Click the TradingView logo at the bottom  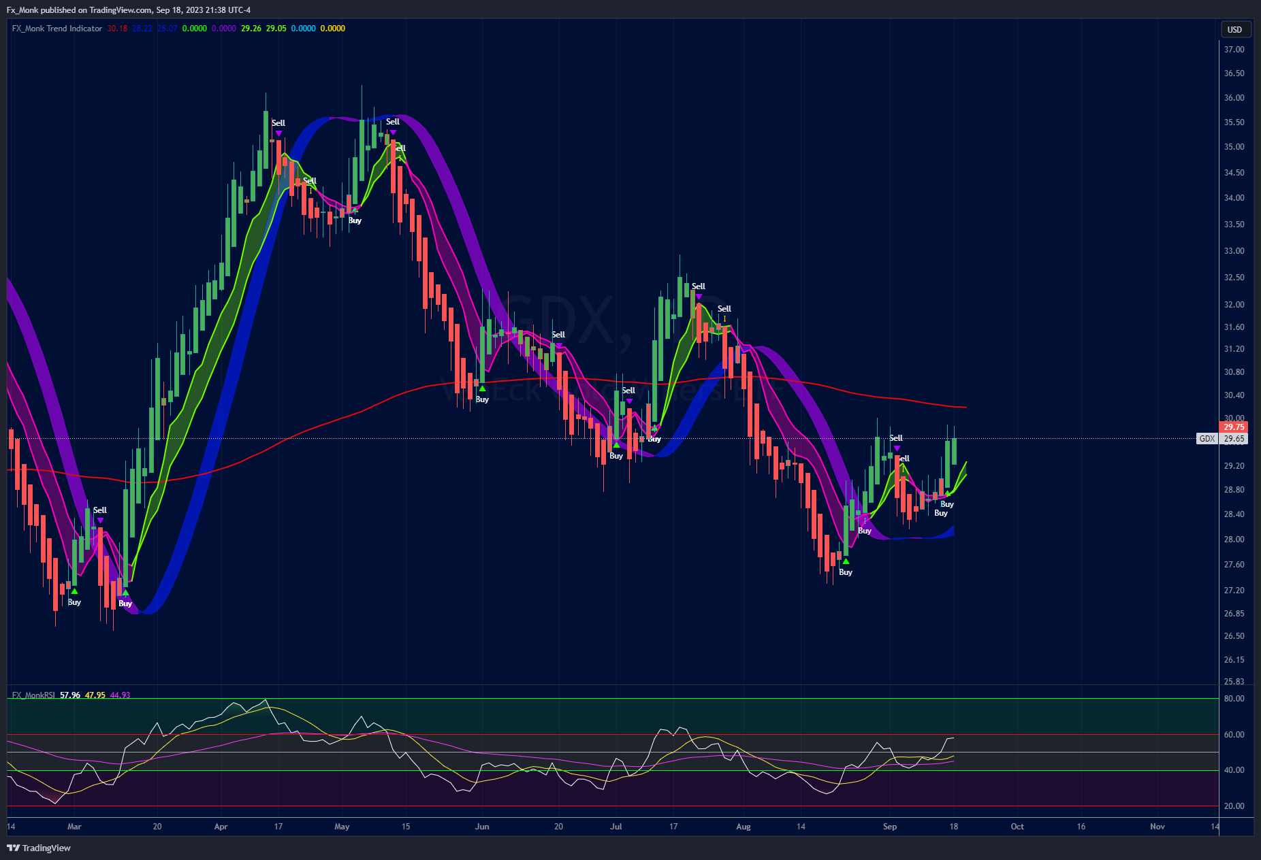(39, 848)
